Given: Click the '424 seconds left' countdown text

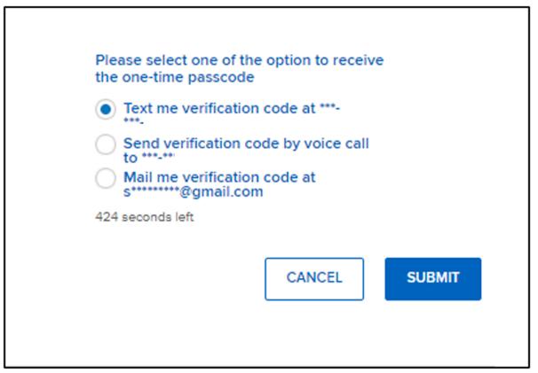Looking at the screenshot, I should (x=144, y=217).
